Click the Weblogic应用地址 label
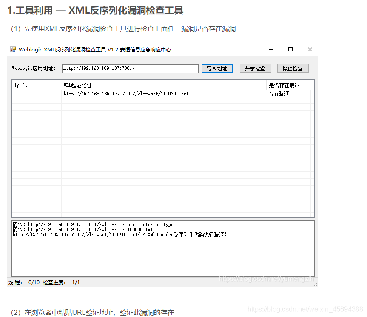367x317 pixels. tap(34, 69)
